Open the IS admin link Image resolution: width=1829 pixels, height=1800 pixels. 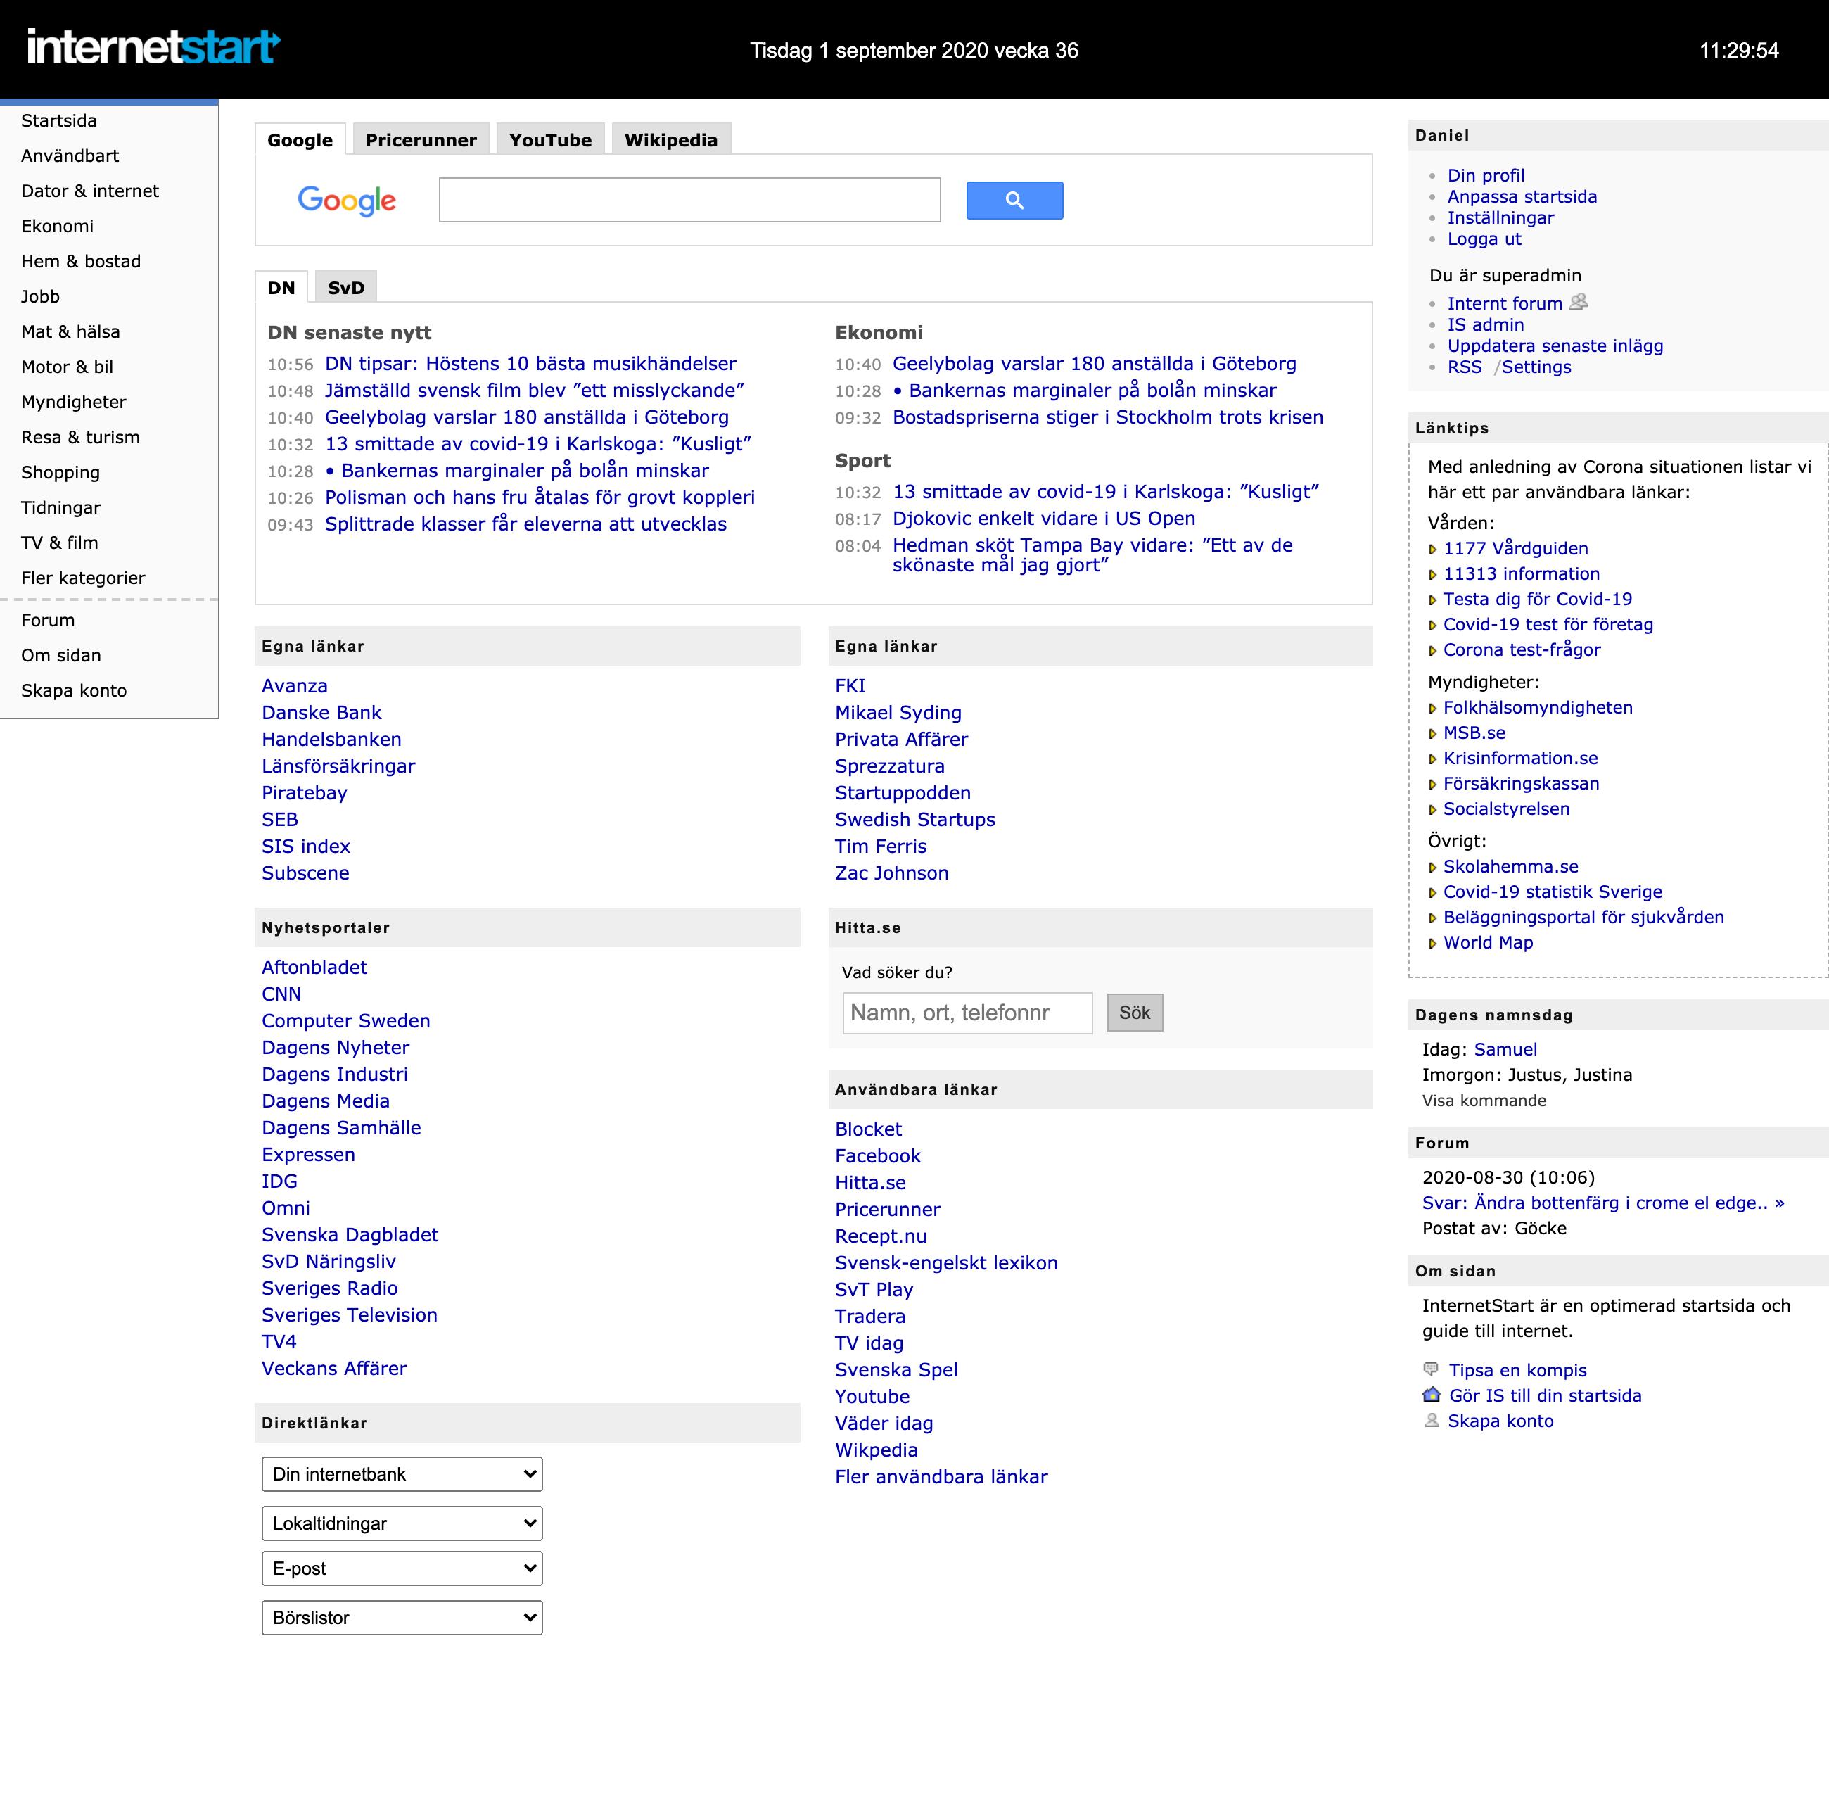[x=1486, y=324]
